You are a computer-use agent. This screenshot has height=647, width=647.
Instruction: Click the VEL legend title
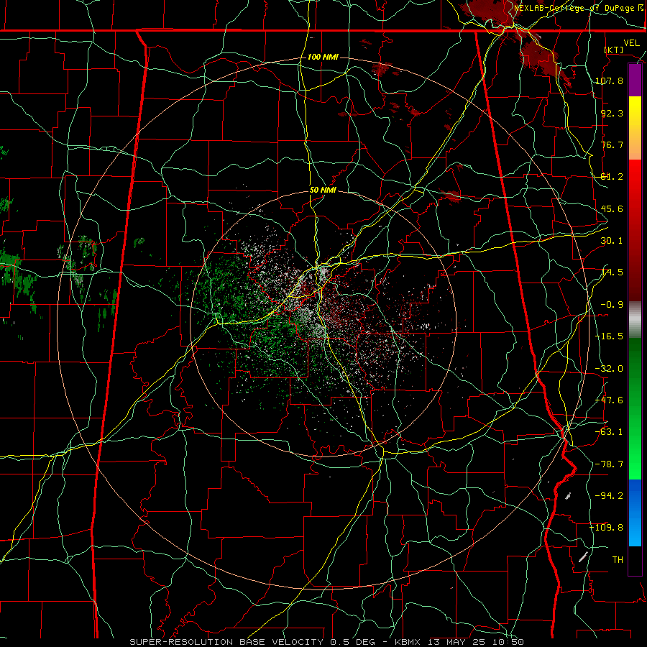(x=632, y=43)
